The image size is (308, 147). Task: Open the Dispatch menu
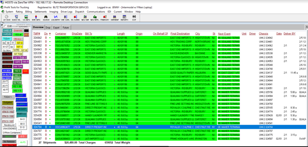79,12
